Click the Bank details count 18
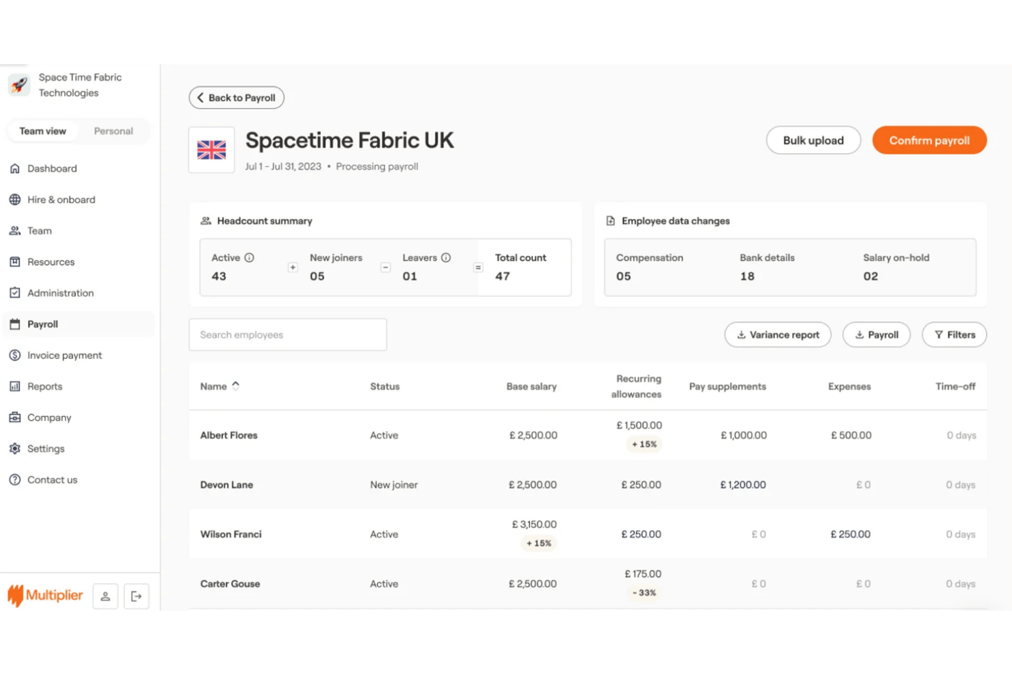Image resolution: width=1012 pixels, height=675 pixels. pos(747,276)
